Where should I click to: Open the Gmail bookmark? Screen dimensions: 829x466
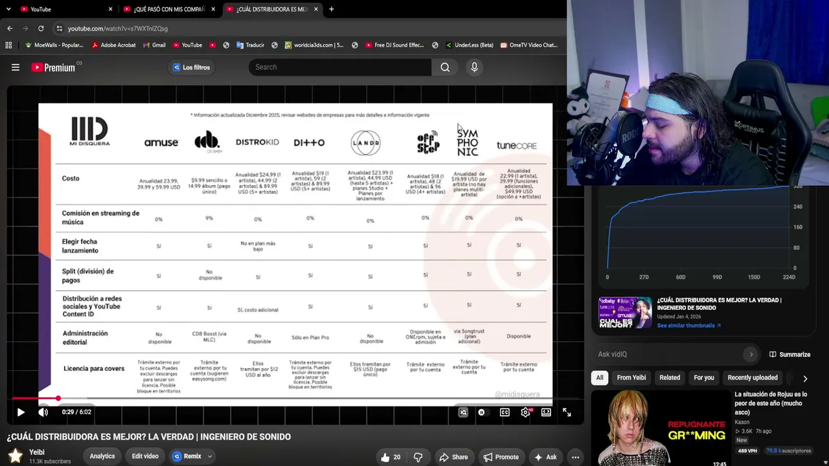click(153, 45)
